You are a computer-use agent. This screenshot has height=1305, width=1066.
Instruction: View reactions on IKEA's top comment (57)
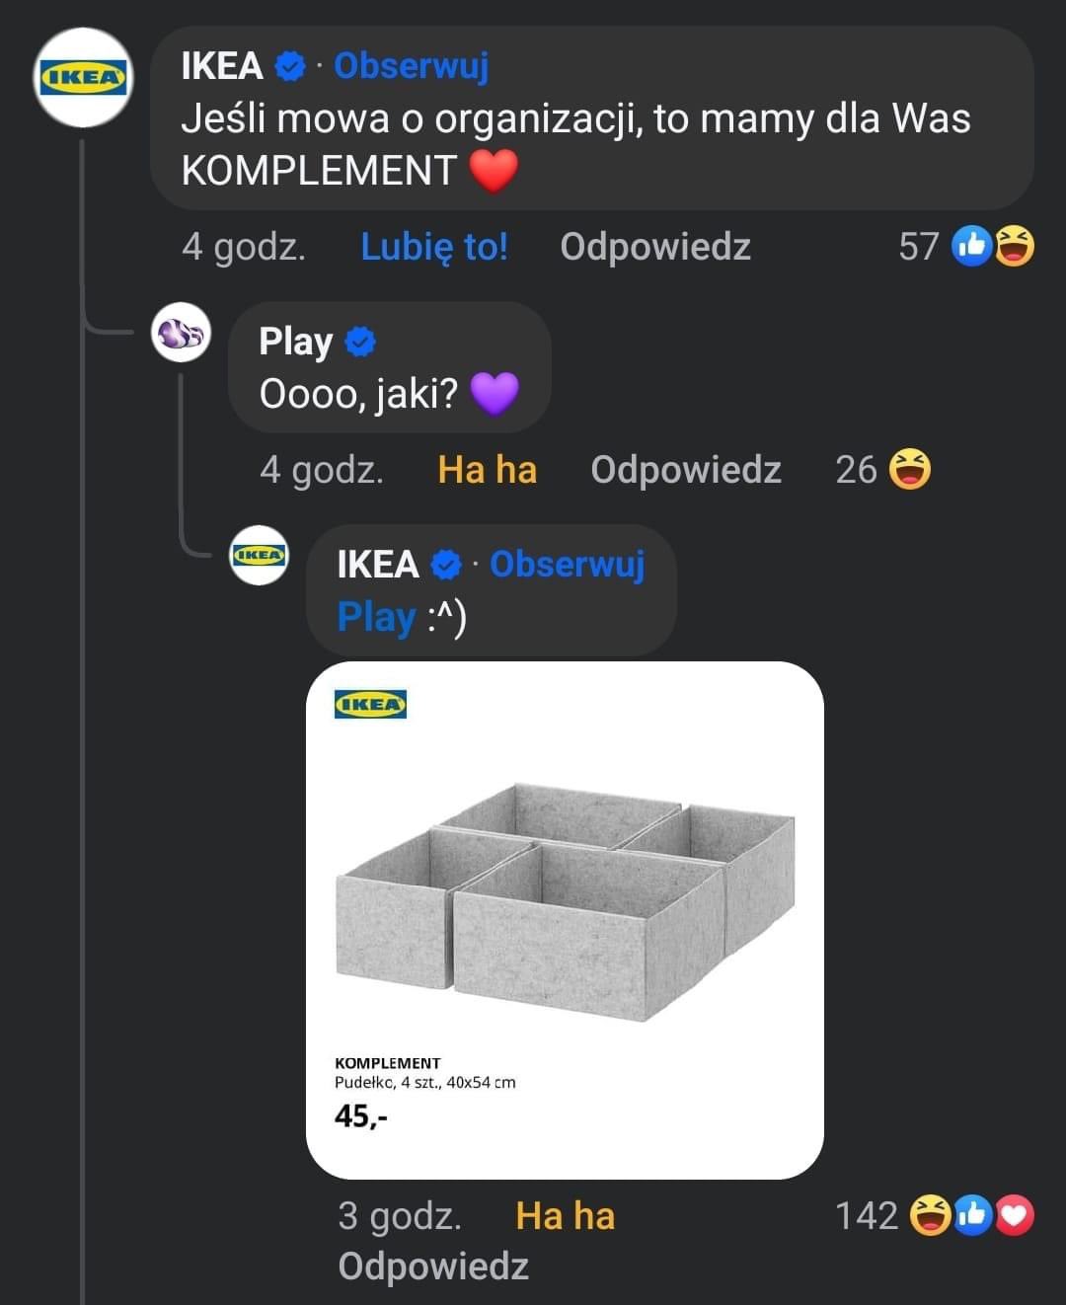click(x=966, y=246)
